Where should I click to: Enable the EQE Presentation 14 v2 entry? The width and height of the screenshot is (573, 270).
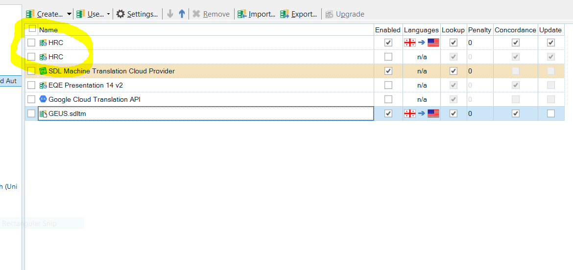(388, 85)
